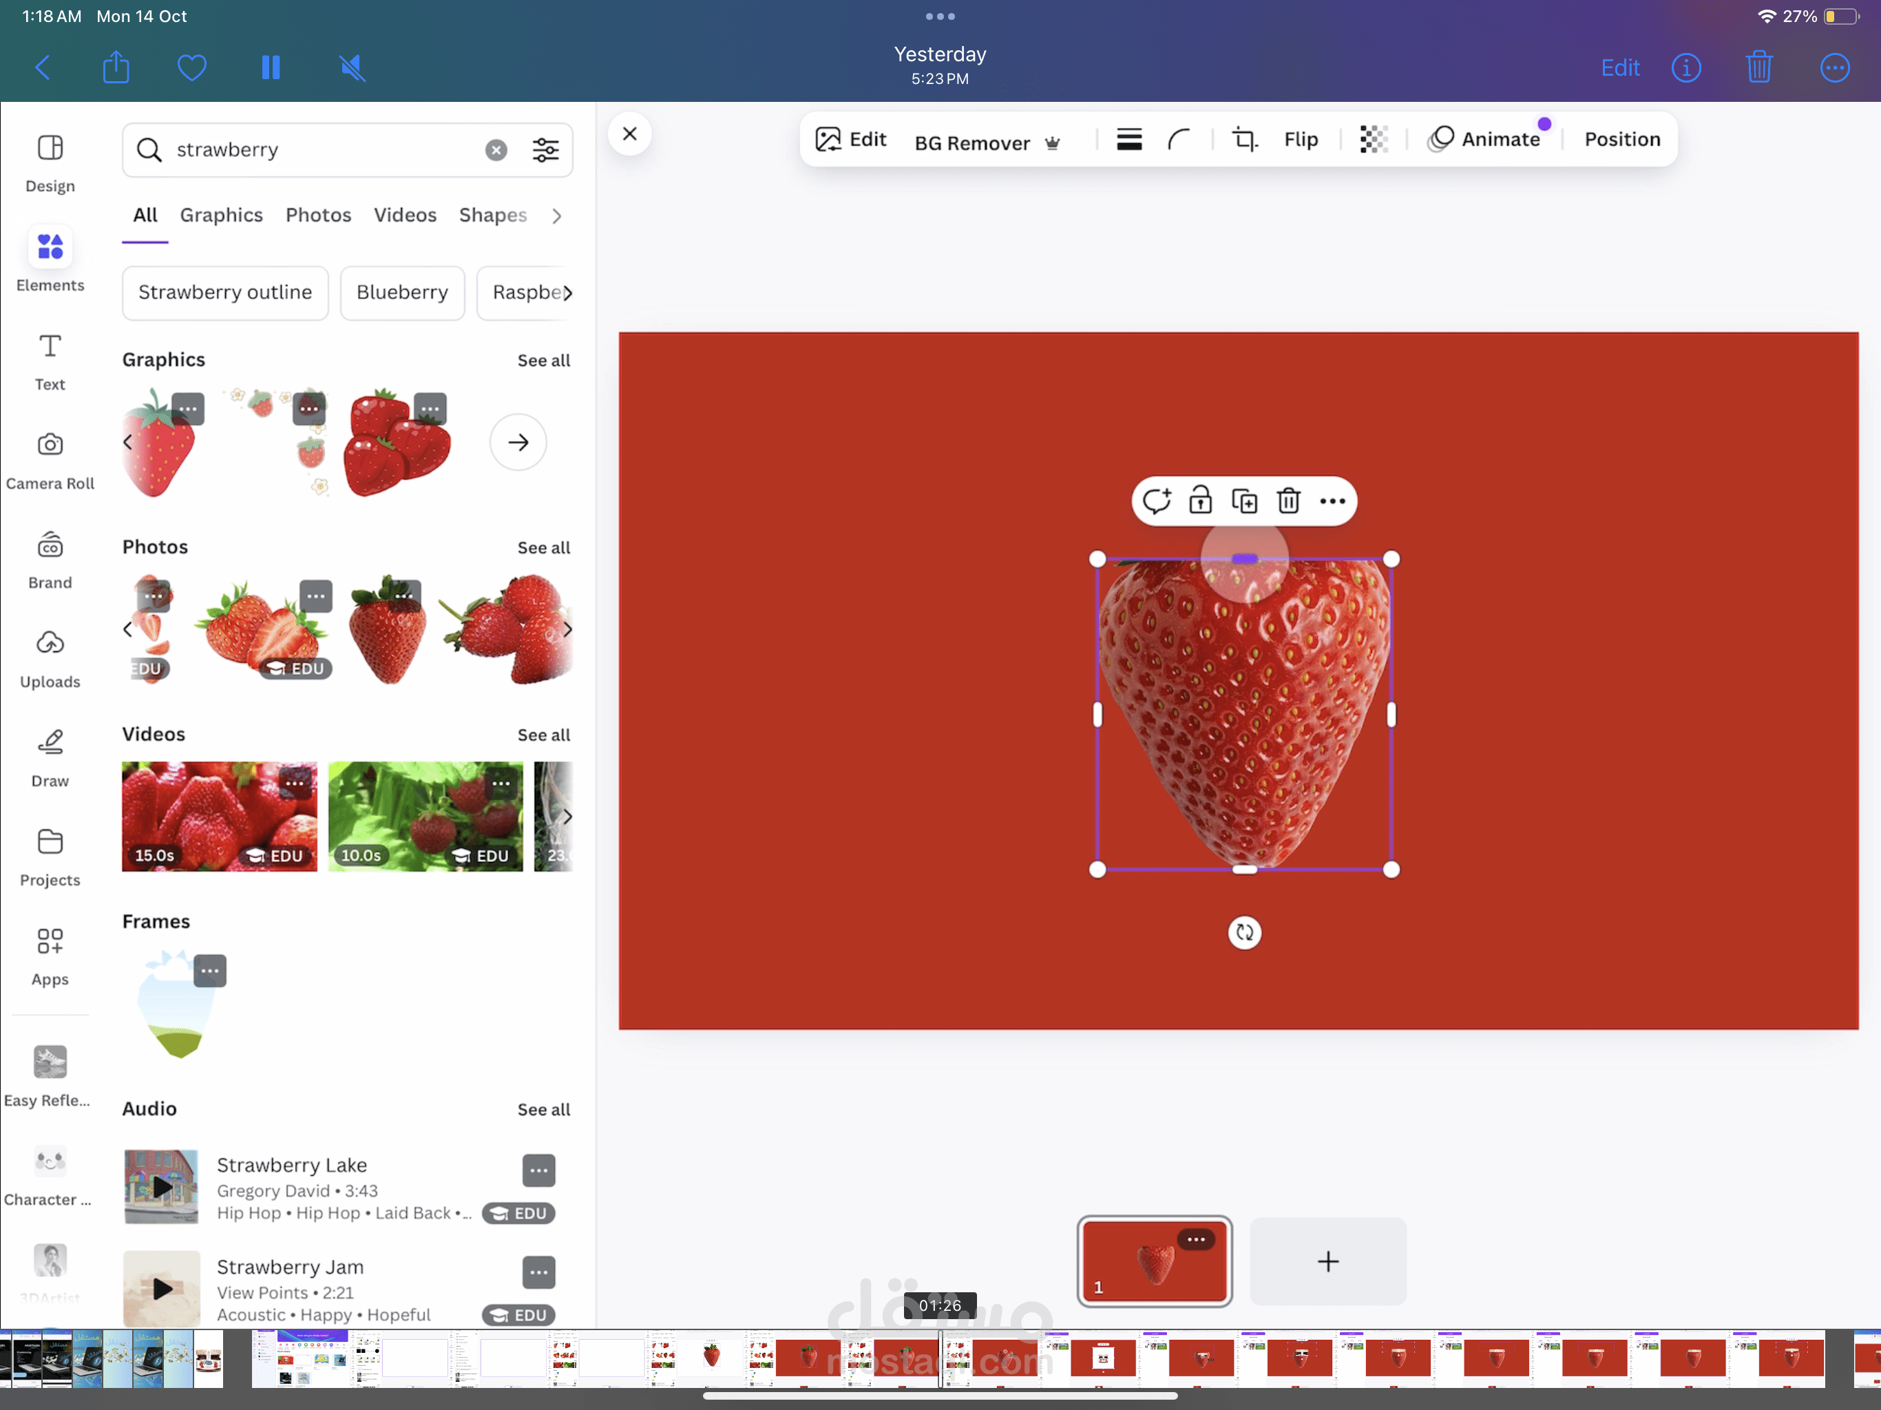Delete element using floating trash icon
Image resolution: width=1881 pixels, height=1410 pixels.
tap(1288, 501)
